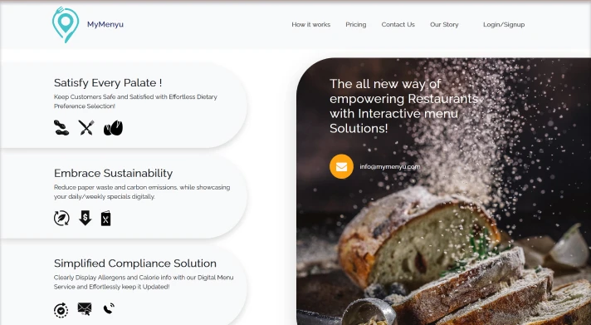This screenshot has height=325, width=591.
Task: Click the crossed fork and knife icon
Action: 86,127
